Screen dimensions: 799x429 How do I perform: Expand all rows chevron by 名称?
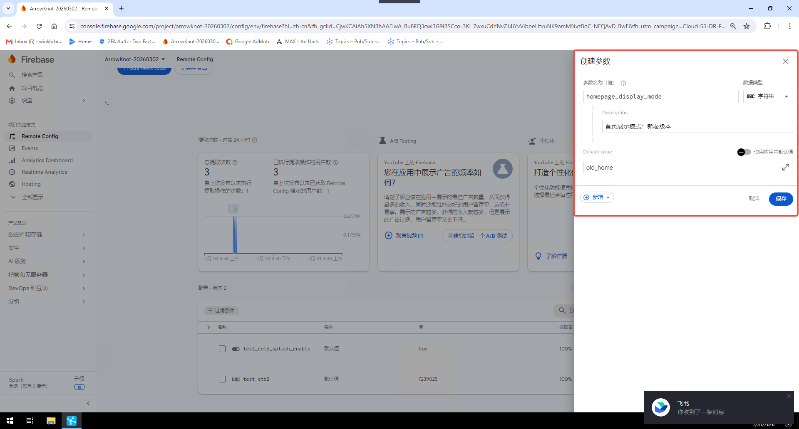(208, 327)
